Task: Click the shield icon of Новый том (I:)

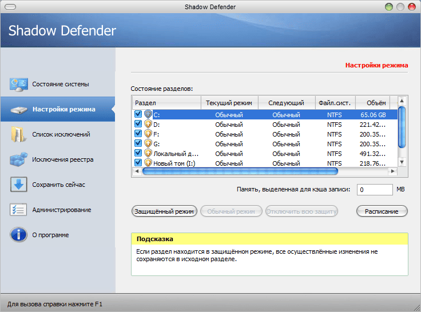Action: (148, 163)
